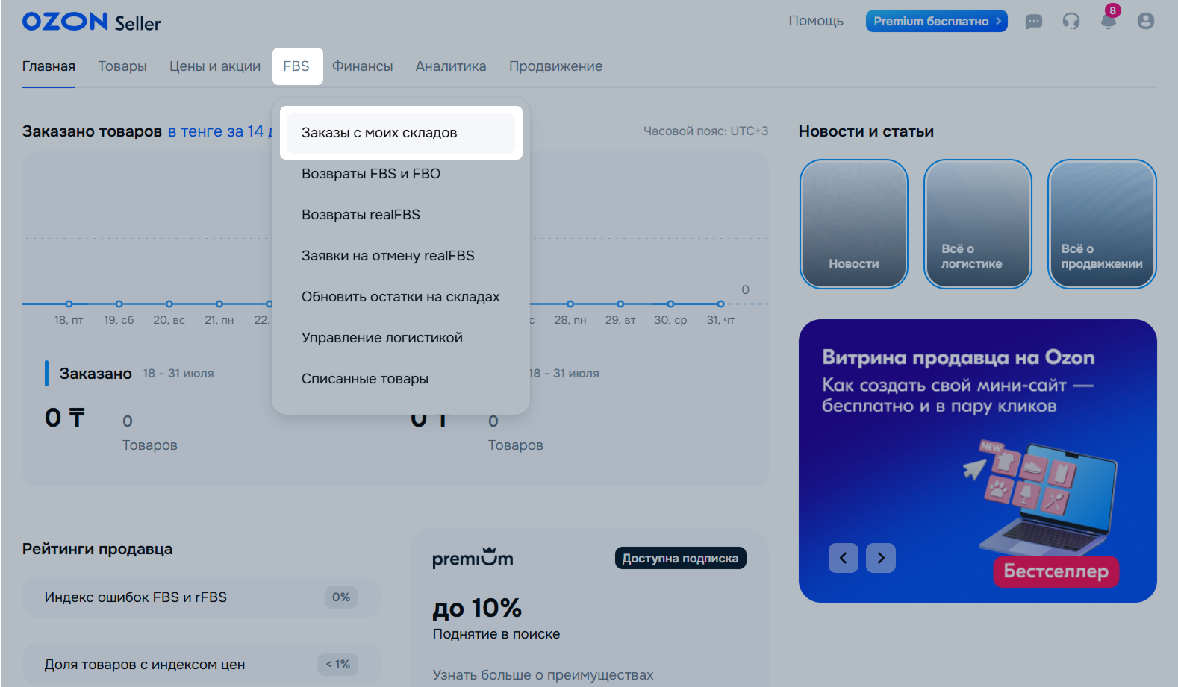Open the Всё о логистике card
The height and width of the screenshot is (687, 1178).
point(978,224)
